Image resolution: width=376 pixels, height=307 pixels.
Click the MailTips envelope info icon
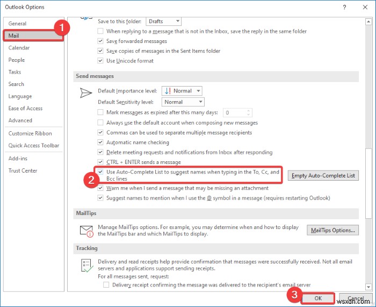coord(86,231)
